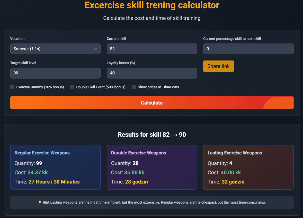The image size is (303, 218).
Task: Select the Durable Exercise Weapons card
Action: pyautogui.click(x=152, y=167)
